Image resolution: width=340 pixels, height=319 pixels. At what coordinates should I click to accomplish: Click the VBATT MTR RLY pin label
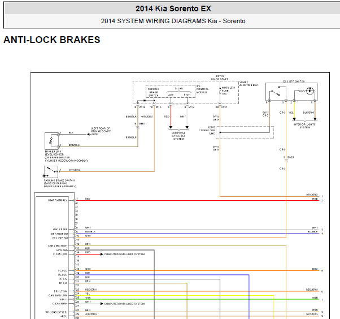click(x=58, y=200)
